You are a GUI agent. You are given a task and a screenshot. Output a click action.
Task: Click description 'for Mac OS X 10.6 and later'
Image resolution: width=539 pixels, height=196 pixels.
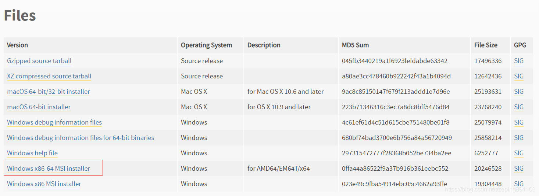tap(286, 92)
